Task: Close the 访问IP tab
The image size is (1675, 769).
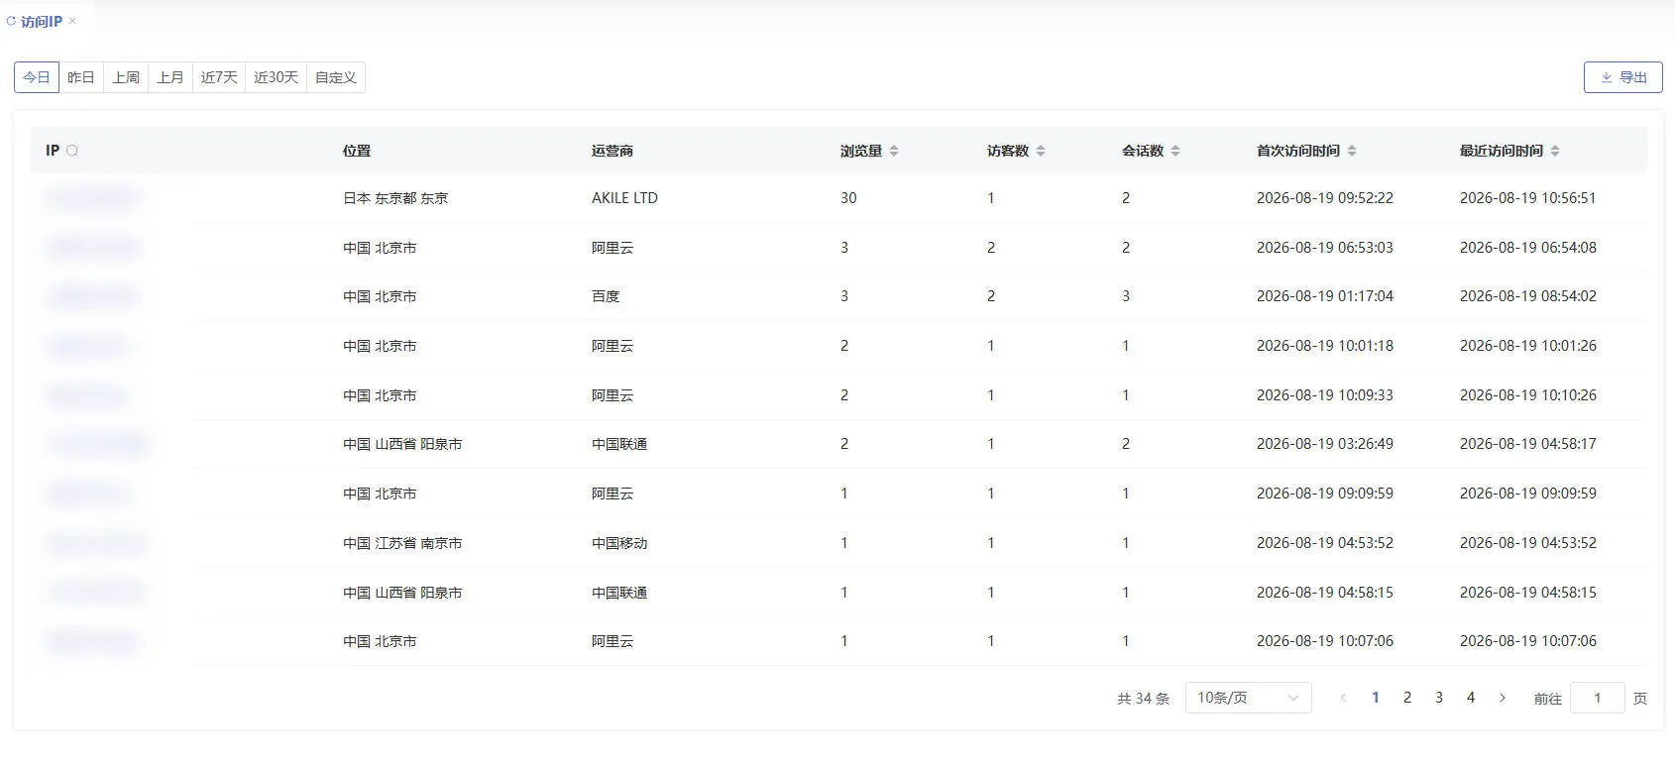Action: pyautogui.click(x=72, y=21)
